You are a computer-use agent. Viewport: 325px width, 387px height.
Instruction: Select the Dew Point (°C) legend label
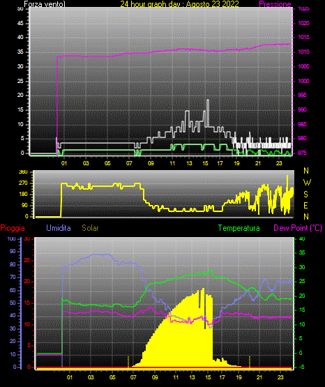(298, 228)
